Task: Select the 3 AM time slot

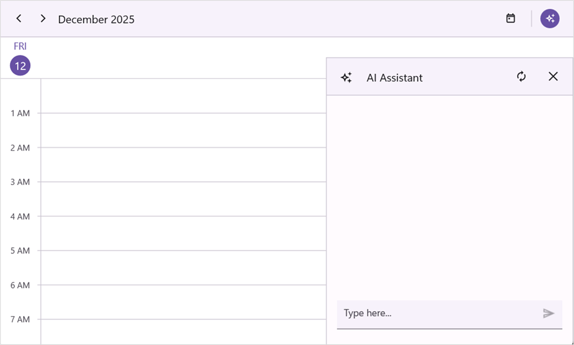Action: click(184, 199)
